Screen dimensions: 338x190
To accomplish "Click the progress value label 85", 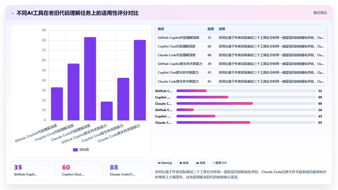I will [320, 122].
